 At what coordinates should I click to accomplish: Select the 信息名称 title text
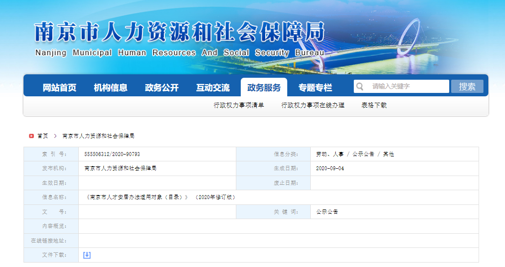(x=161, y=197)
